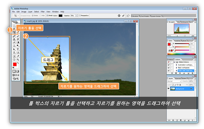Select the Eyedropper tool
This screenshot has width=204, height=129.
click(x=18, y=56)
